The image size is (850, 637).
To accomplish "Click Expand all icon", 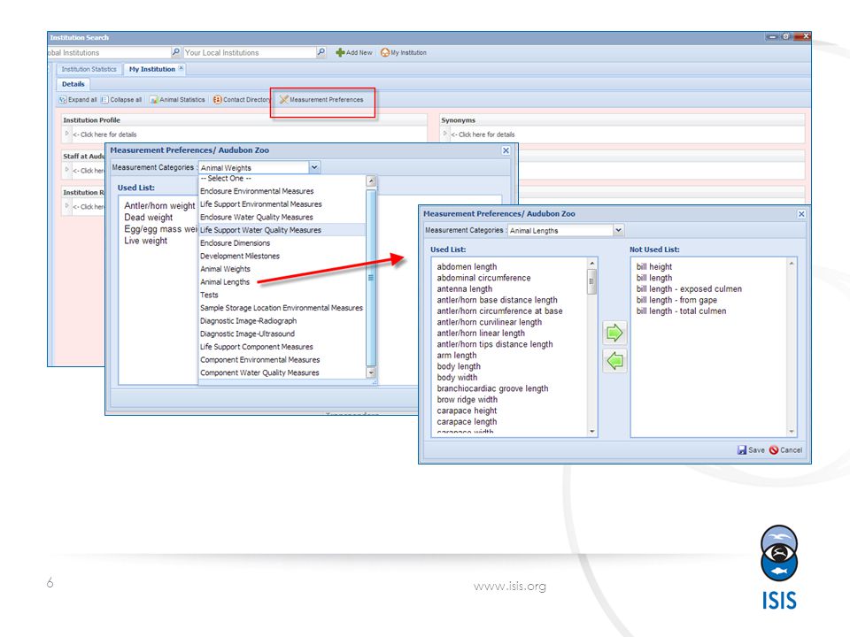I will (63, 100).
